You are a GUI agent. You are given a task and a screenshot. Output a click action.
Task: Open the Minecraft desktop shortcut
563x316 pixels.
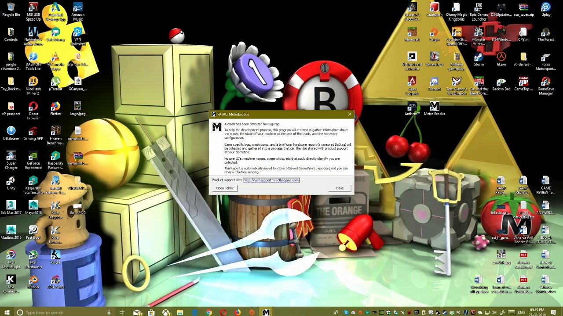pos(412,35)
